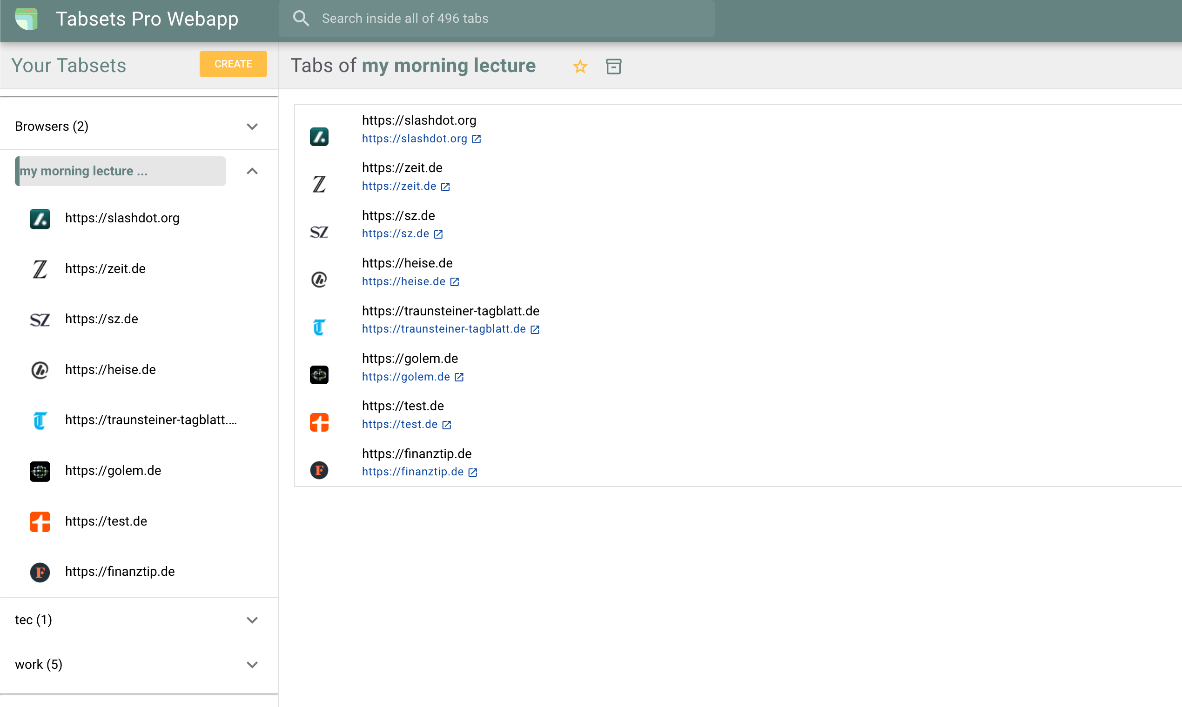This screenshot has height=707, width=1182.
Task: Mark tabset as favorite with star icon
Action: click(580, 66)
